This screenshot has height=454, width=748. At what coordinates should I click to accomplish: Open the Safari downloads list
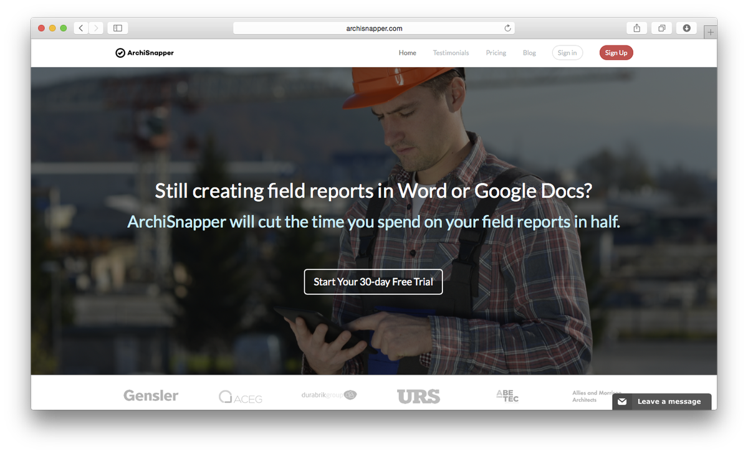686,28
